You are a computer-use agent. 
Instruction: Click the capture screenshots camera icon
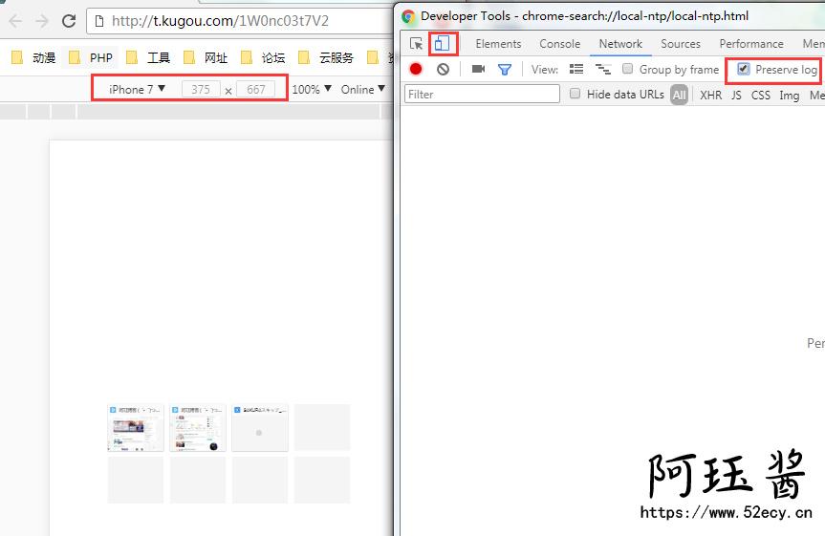point(478,70)
